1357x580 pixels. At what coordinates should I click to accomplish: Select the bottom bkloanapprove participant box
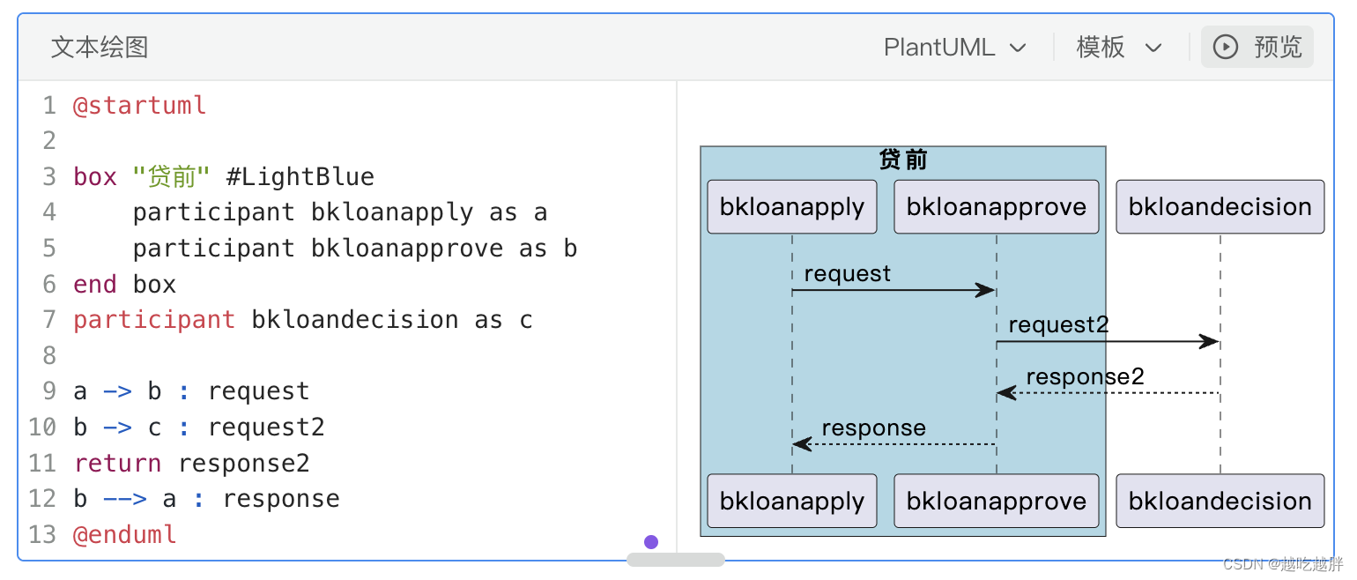pos(996,501)
